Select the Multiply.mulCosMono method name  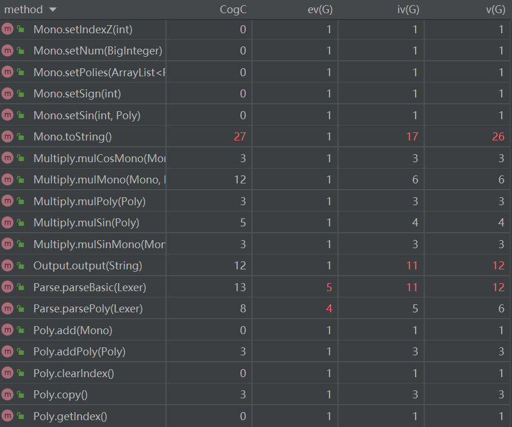click(99, 158)
